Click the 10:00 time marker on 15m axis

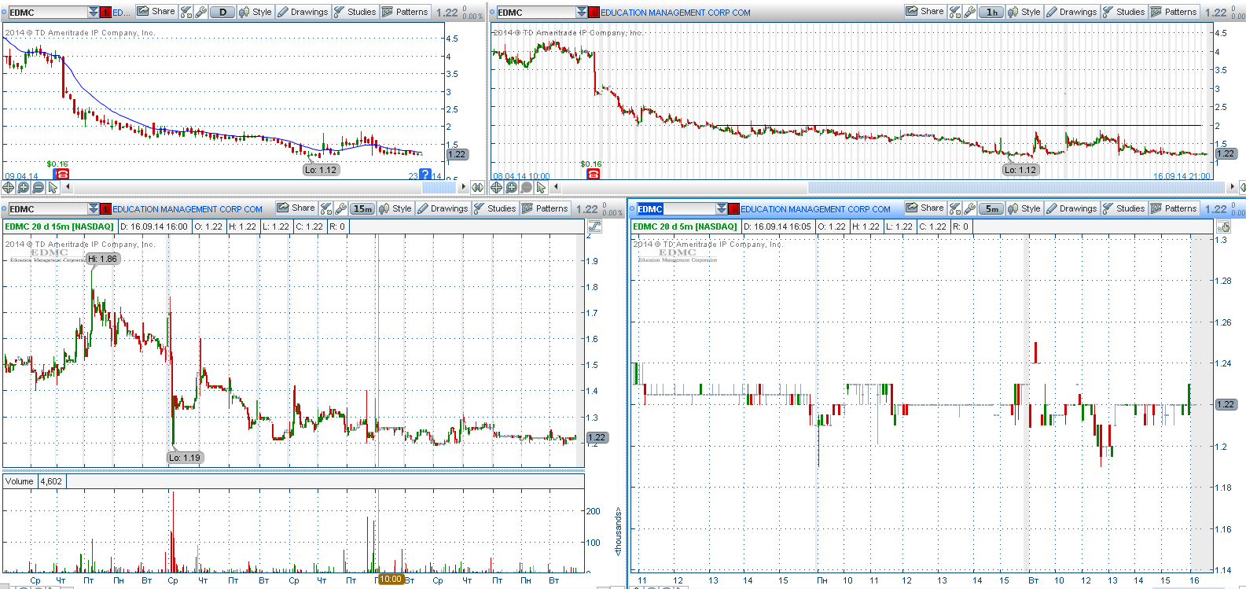coord(391,580)
